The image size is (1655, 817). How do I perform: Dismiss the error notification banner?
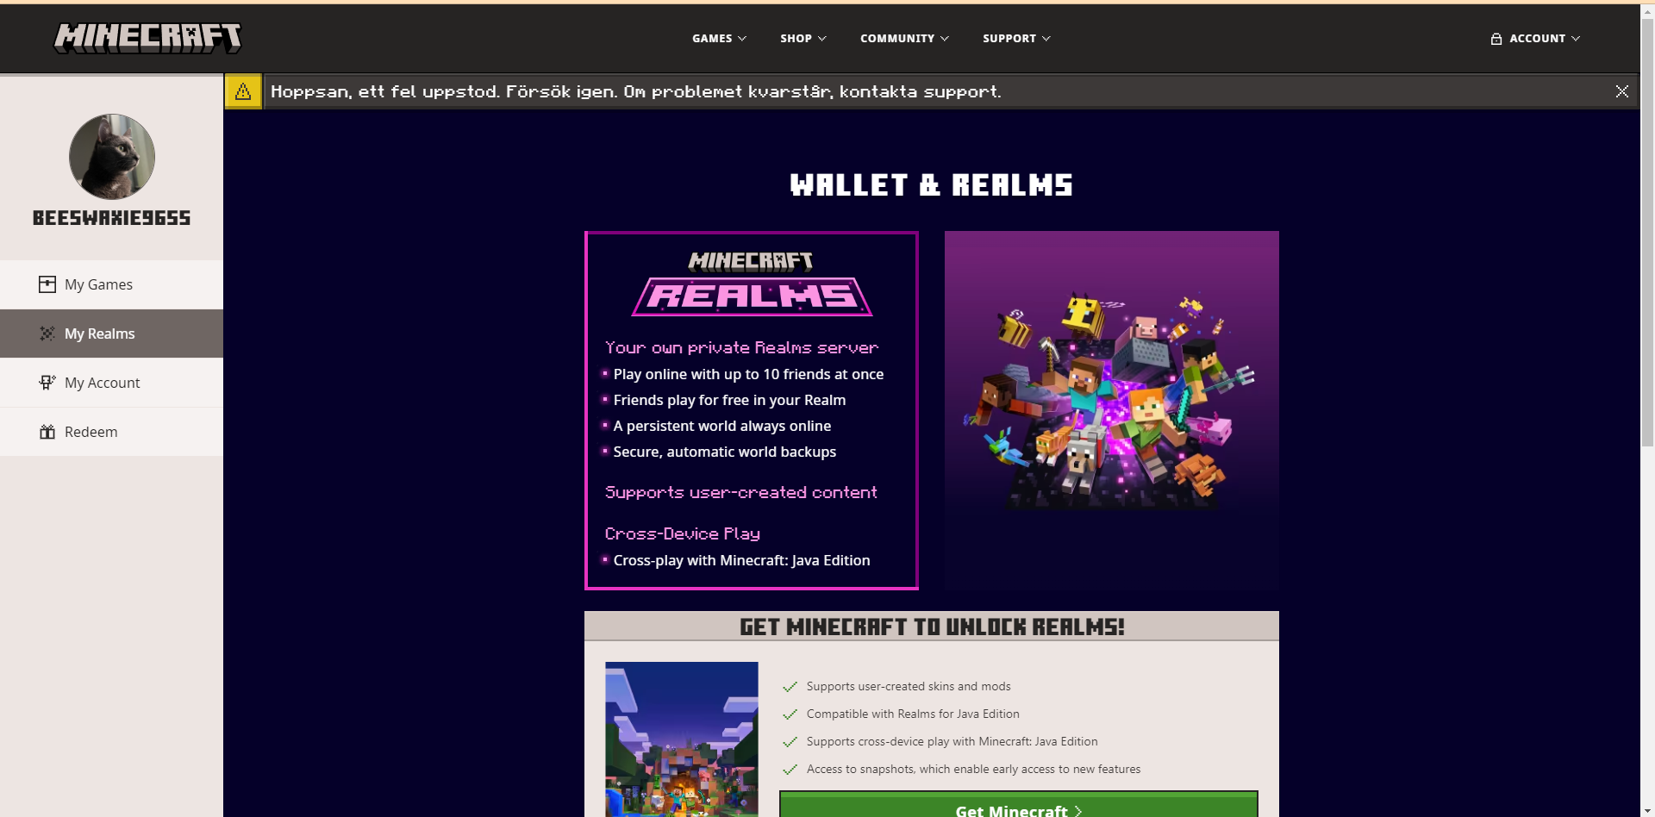click(x=1621, y=91)
